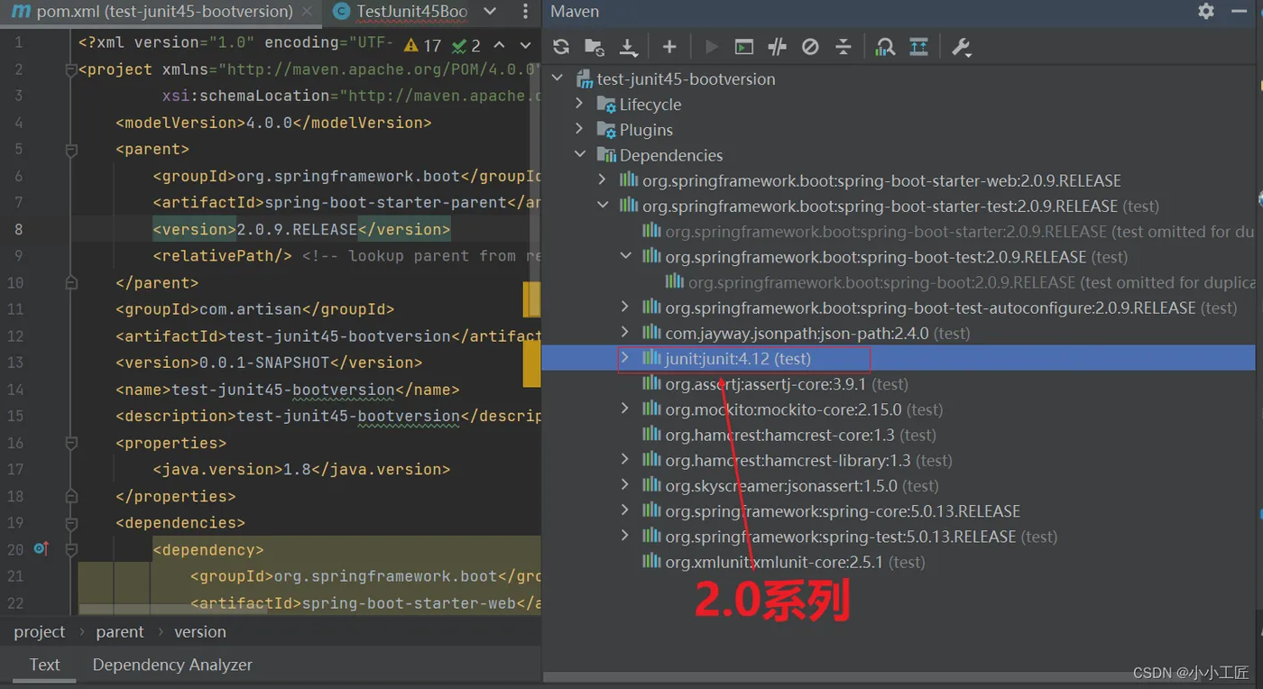
Task: Expand org.mockito:mockito-core node
Action: click(625, 409)
